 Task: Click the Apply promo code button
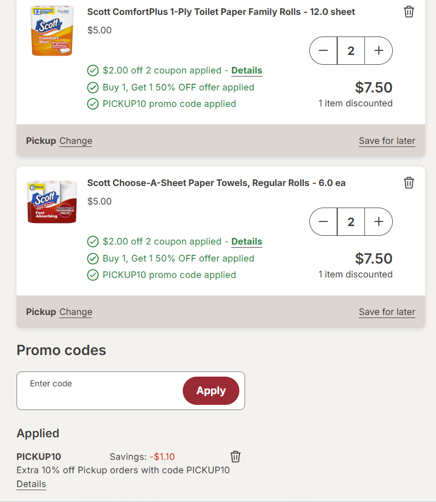pyautogui.click(x=211, y=391)
